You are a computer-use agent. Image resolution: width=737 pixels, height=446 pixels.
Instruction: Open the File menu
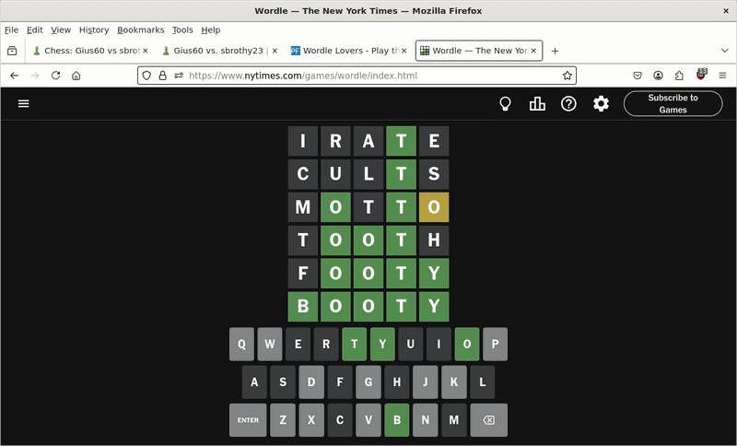(11, 30)
